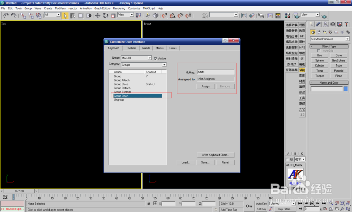
Task: Switch to the Quads tab
Action: (x=146, y=48)
